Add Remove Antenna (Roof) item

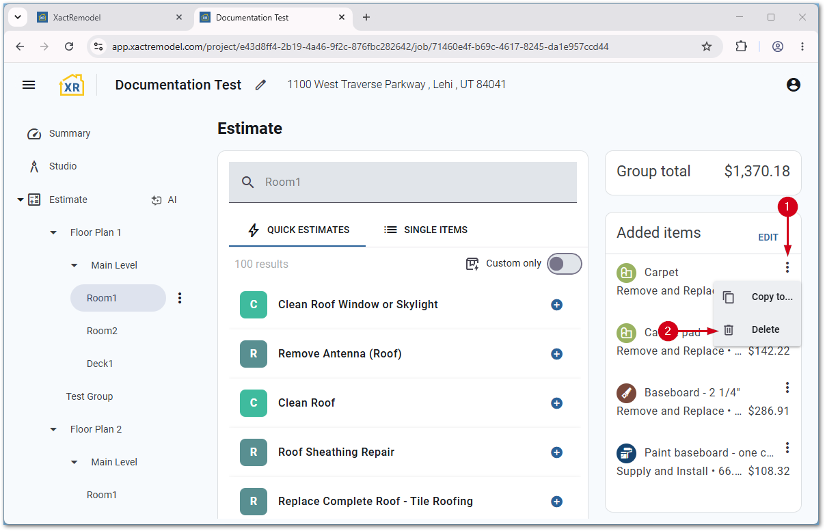(556, 354)
